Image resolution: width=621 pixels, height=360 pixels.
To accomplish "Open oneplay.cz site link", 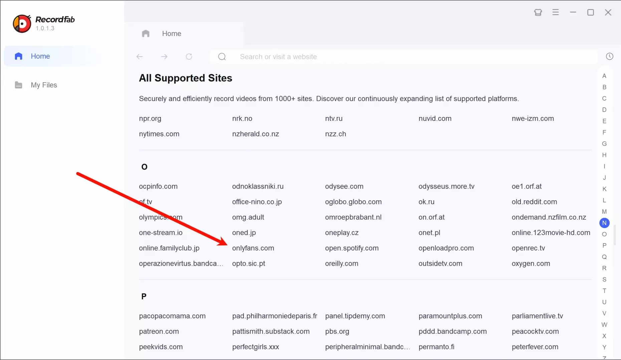I will coord(342,233).
